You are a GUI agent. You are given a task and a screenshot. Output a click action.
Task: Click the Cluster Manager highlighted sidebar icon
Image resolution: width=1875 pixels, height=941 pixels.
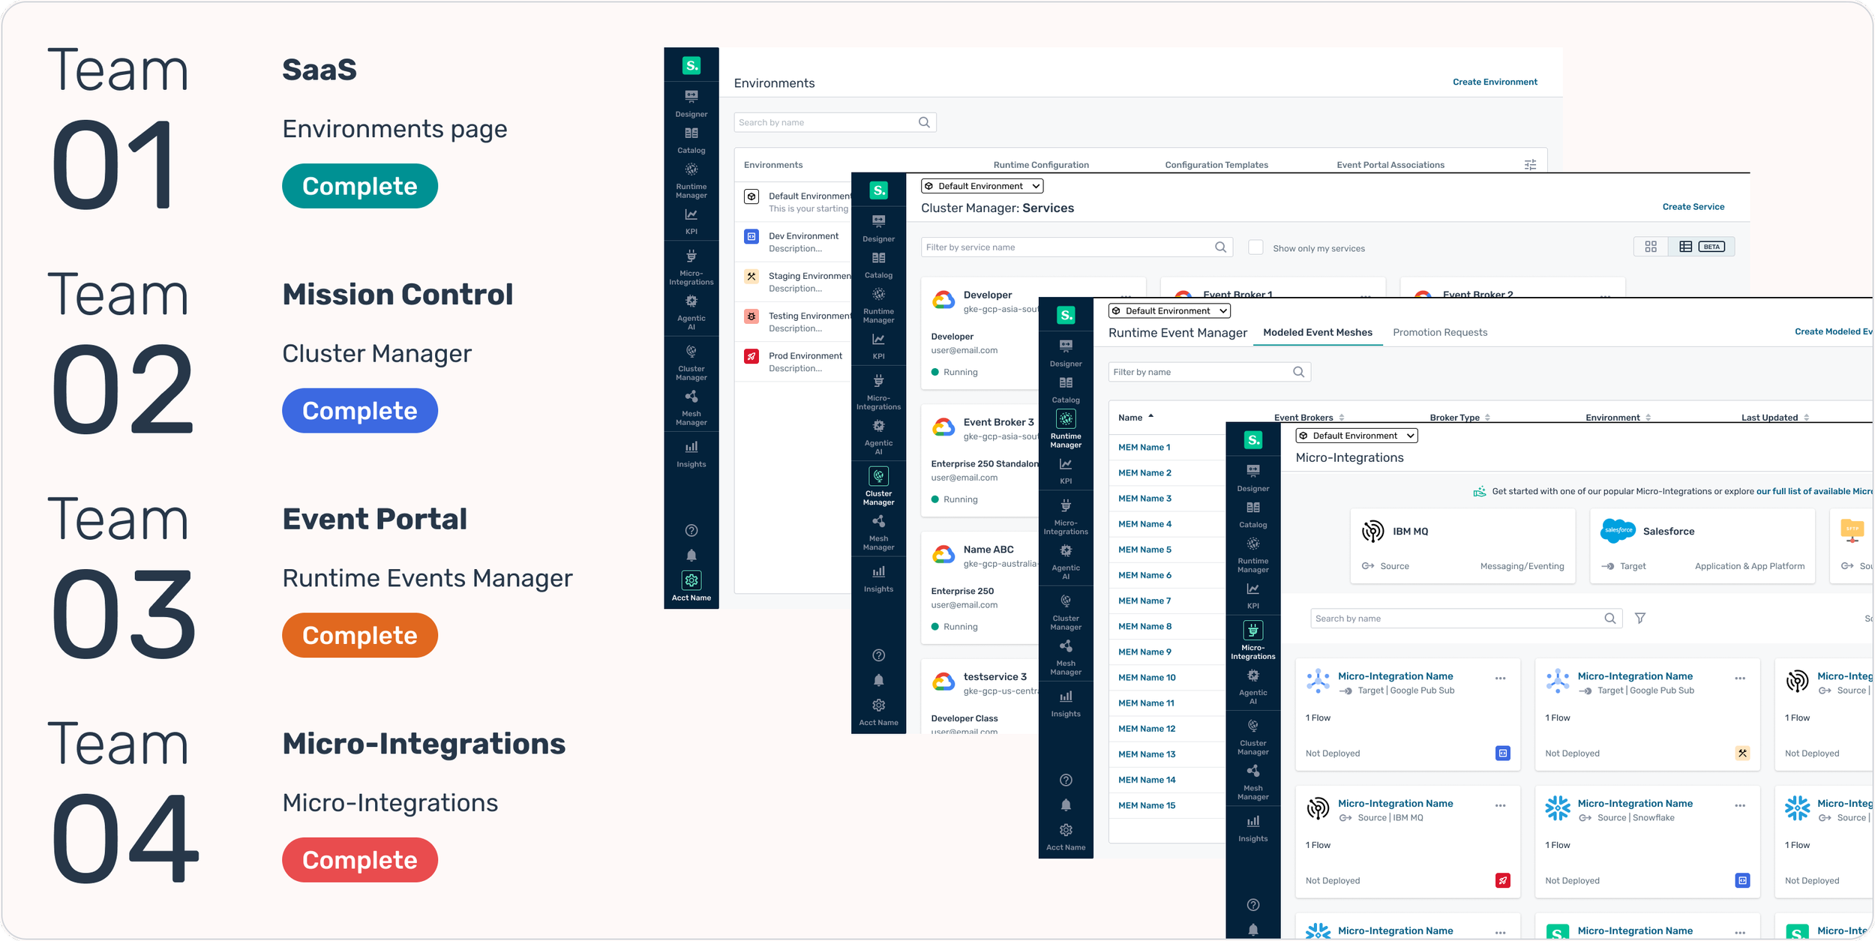pyautogui.click(x=878, y=477)
